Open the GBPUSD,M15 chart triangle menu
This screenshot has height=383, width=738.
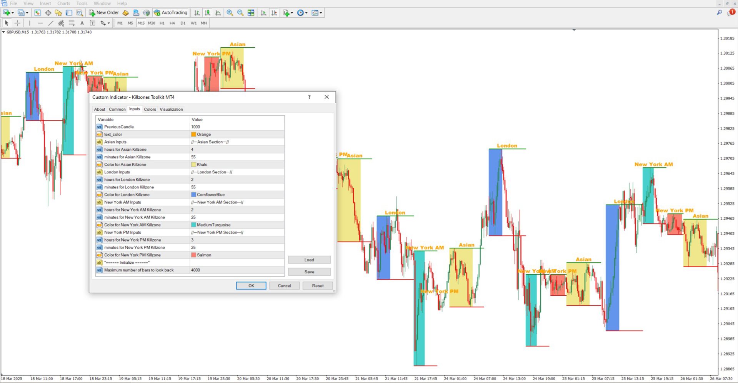point(3,32)
